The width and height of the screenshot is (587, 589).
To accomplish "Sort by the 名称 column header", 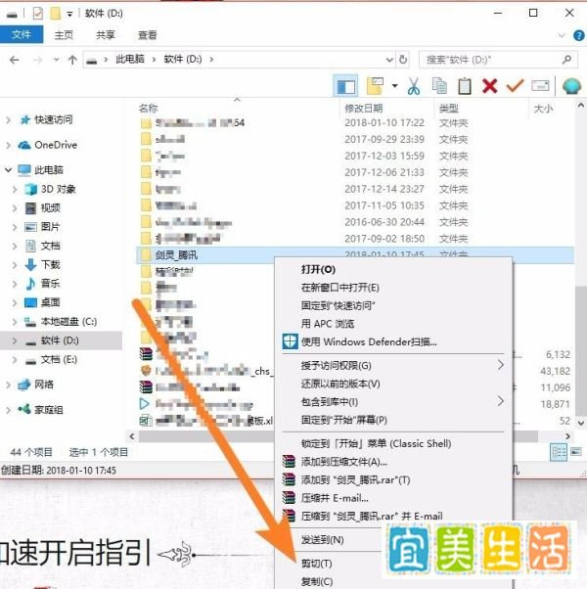I will (x=149, y=109).
